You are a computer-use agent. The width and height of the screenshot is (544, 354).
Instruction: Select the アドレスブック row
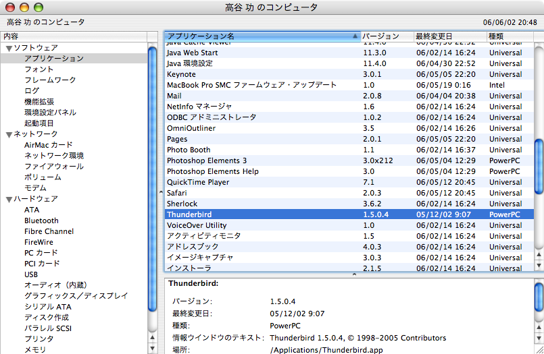pos(349,247)
